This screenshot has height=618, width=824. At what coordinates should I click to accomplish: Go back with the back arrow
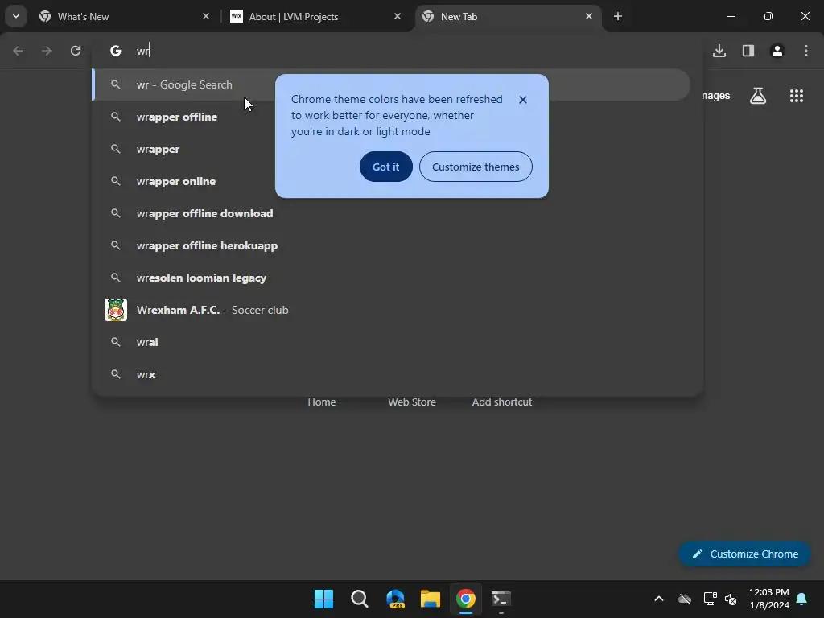point(18,51)
